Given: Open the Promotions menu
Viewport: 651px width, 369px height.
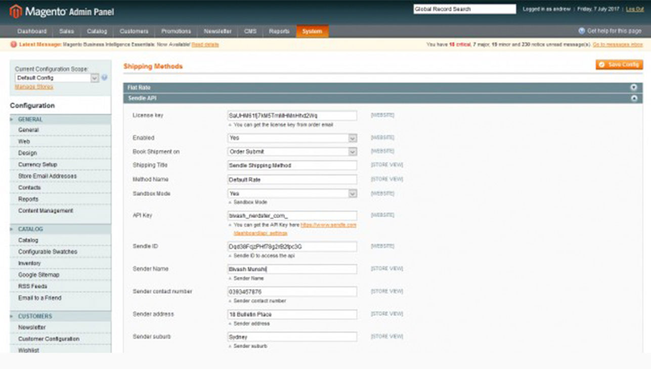Looking at the screenshot, I should click(x=176, y=31).
